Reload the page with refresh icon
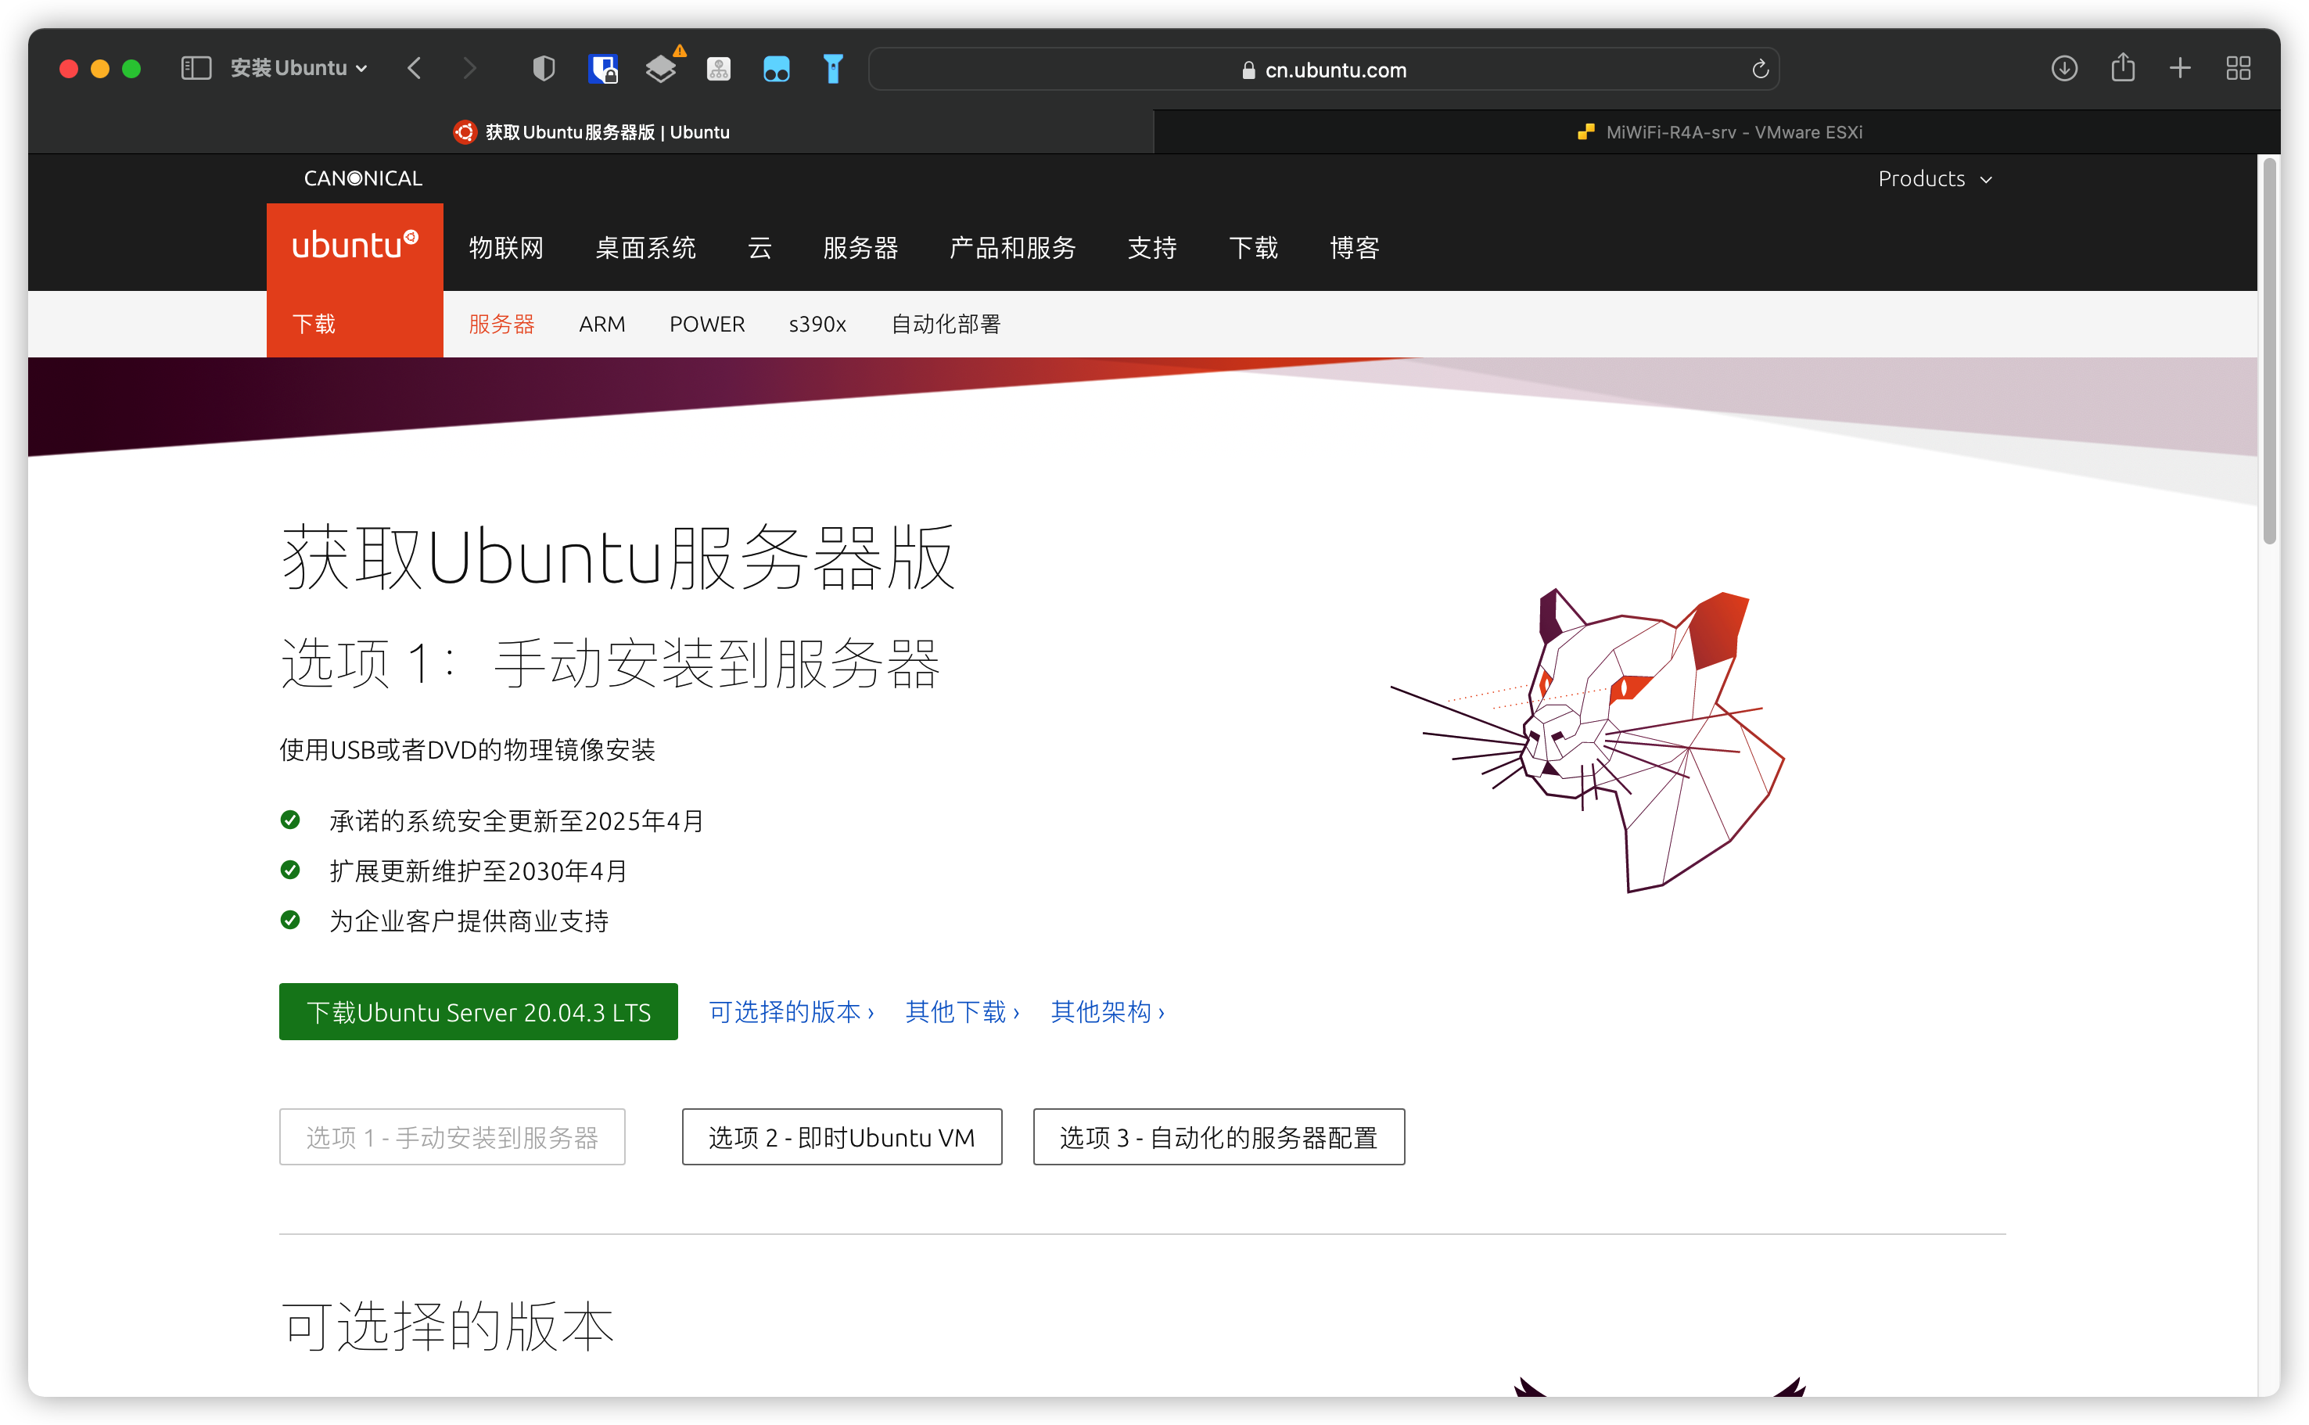The height and width of the screenshot is (1425, 2309). [x=1760, y=70]
